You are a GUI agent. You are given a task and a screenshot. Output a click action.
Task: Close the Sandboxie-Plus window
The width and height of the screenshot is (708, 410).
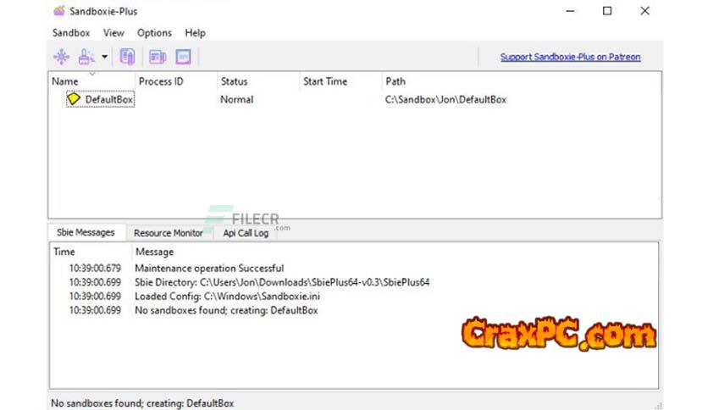click(644, 11)
